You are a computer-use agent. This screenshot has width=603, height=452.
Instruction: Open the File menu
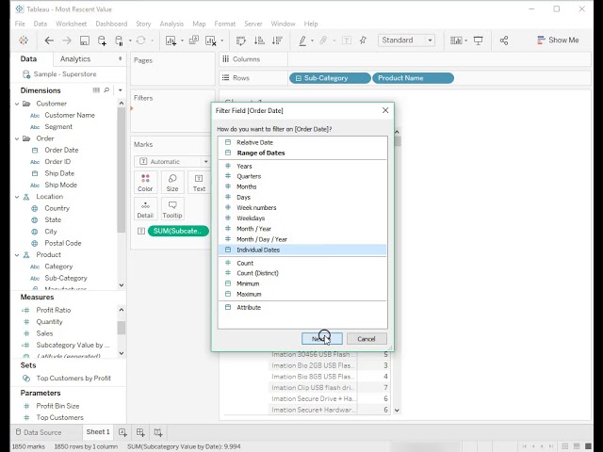20,24
